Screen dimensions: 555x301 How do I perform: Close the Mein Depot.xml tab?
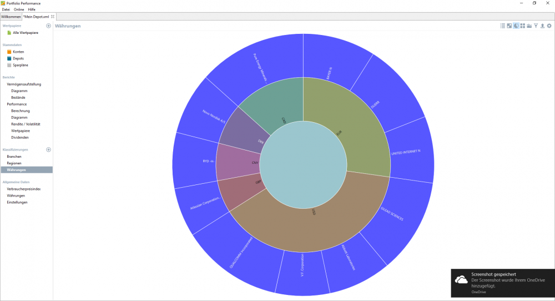coord(53,17)
